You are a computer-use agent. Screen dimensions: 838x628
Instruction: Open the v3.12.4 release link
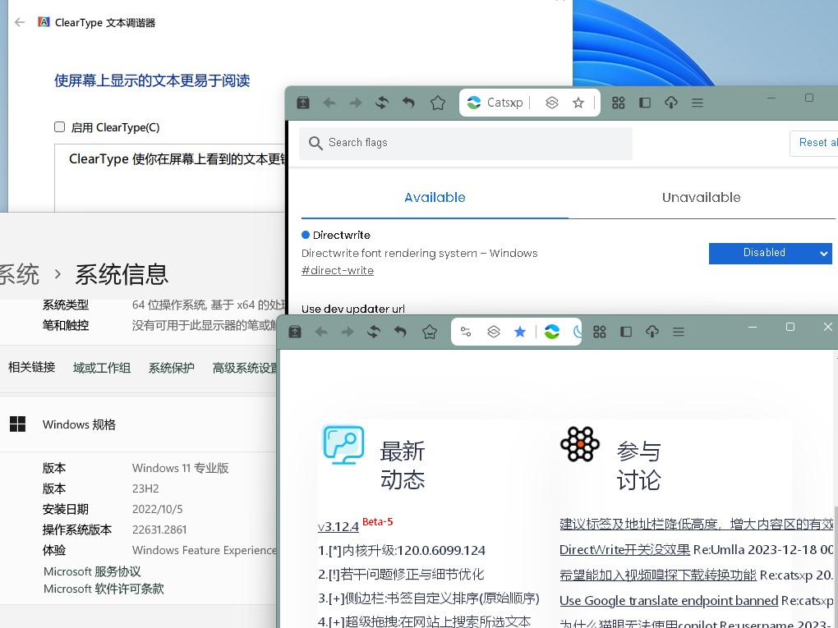[x=338, y=526]
